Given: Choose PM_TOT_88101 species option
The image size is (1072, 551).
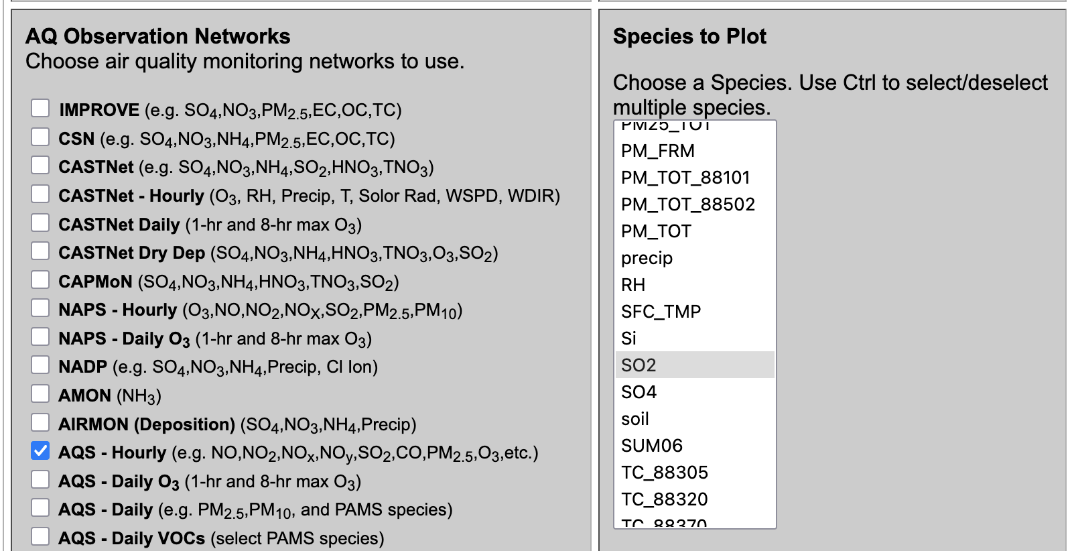Looking at the screenshot, I should coord(695,178).
